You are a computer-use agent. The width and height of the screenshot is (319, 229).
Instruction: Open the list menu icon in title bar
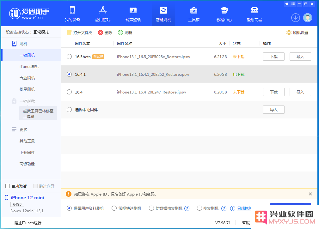(293, 4)
